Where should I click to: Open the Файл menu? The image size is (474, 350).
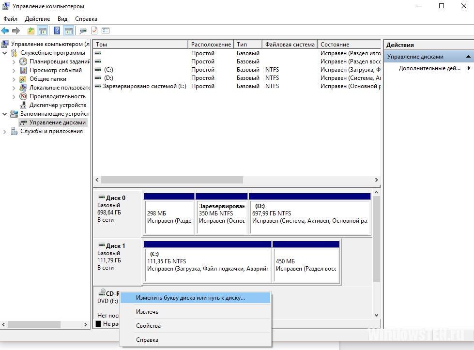click(10, 19)
